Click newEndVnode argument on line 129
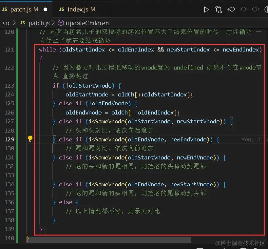268x249 pixels. (x=188, y=139)
